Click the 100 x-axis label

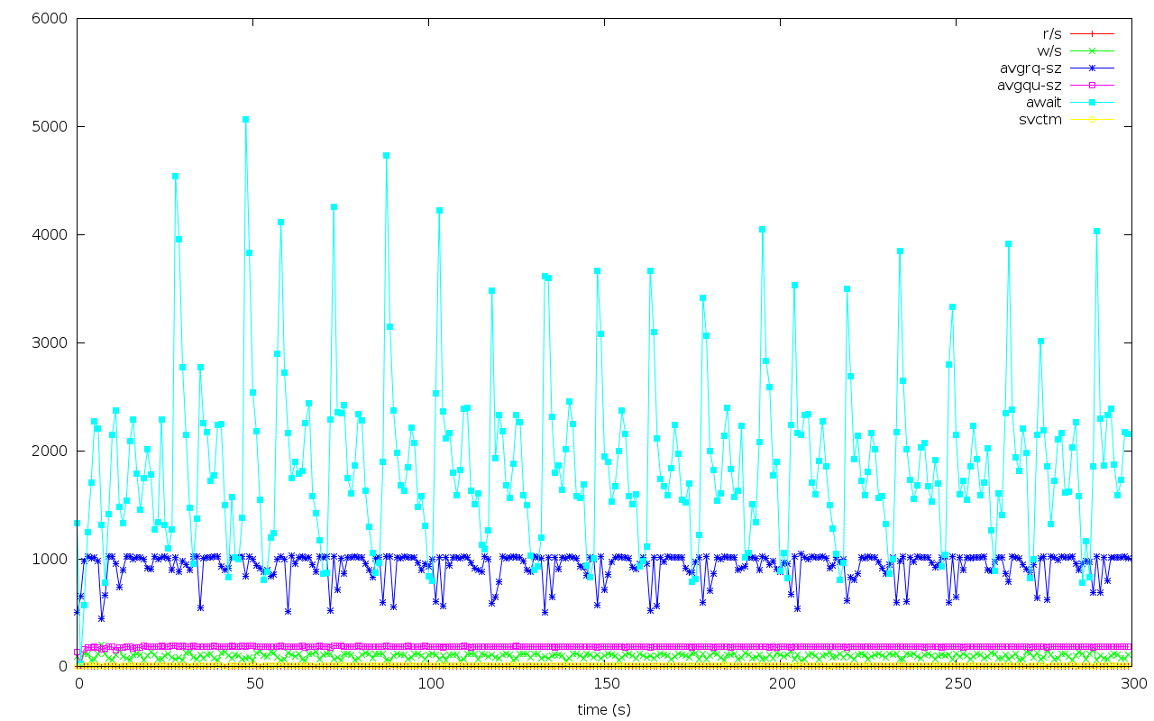[429, 684]
